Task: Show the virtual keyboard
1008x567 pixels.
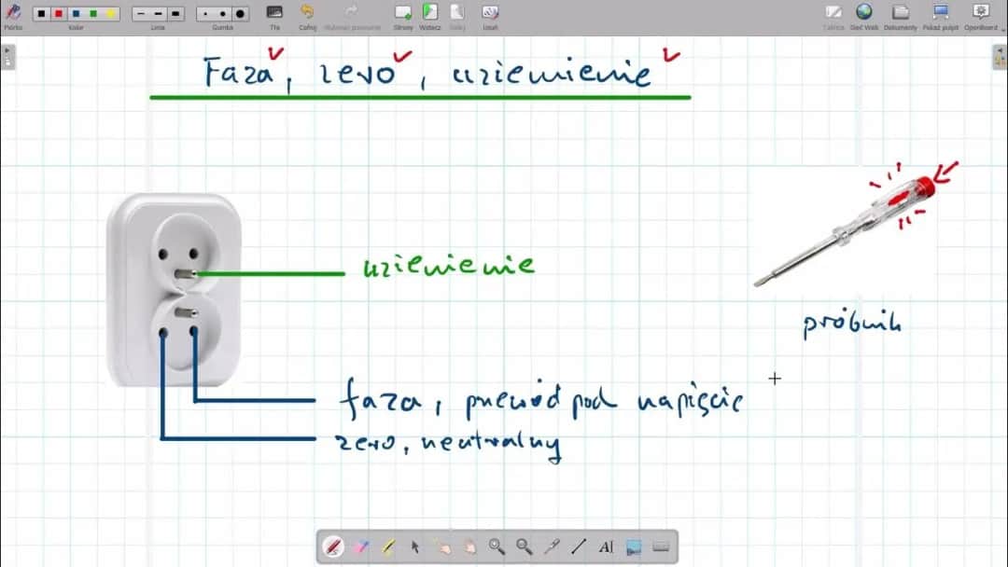Action: tap(661, 547)
